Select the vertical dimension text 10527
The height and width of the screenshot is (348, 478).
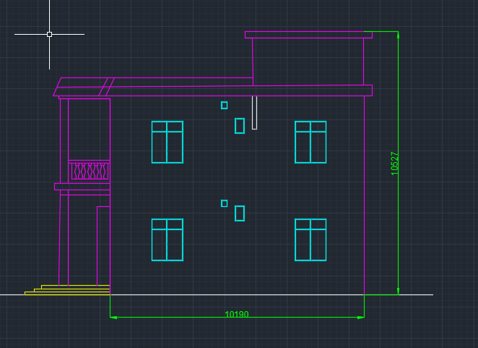pos(394,164)
